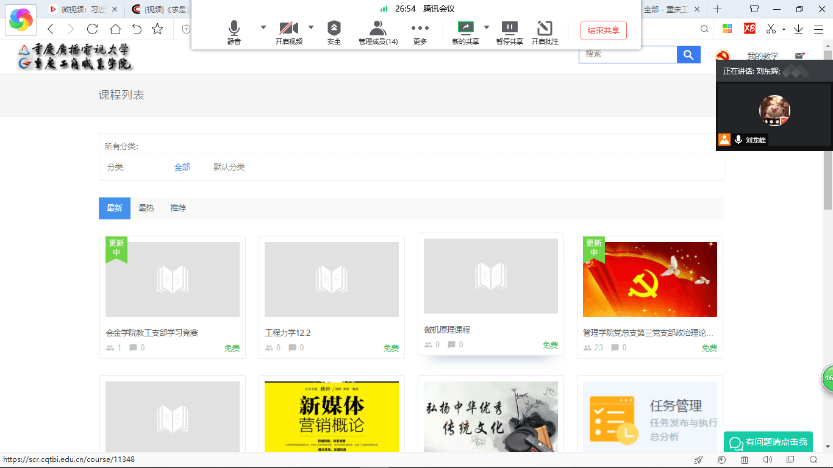Image resolution: width=833 pixels, height=468 pixels.
Task: Click inside the 搜索 search field
Action: 627,55
